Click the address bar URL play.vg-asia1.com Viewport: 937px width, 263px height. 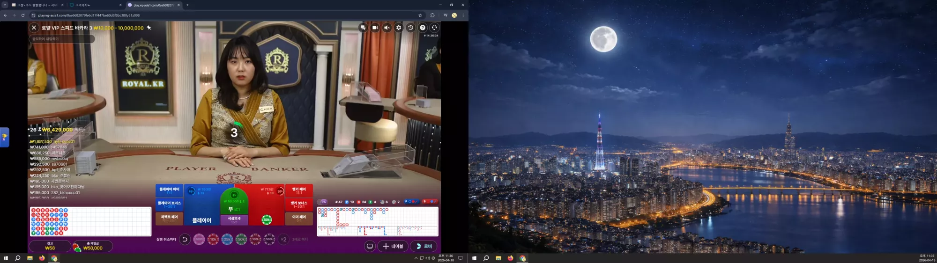(x=89, y=15)
